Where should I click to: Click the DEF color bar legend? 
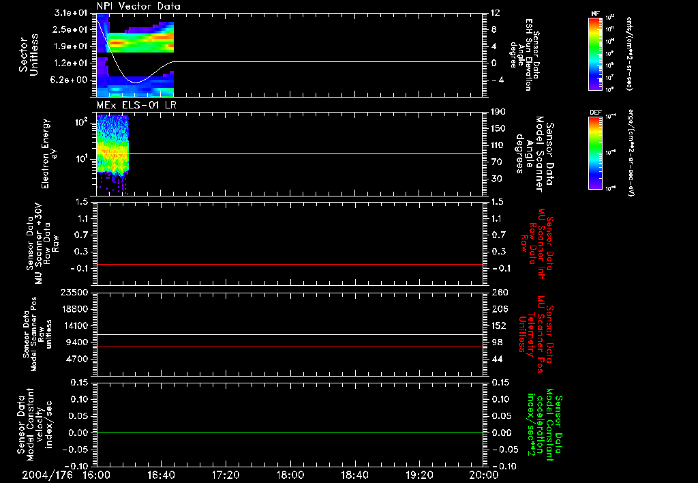(596, 153)
